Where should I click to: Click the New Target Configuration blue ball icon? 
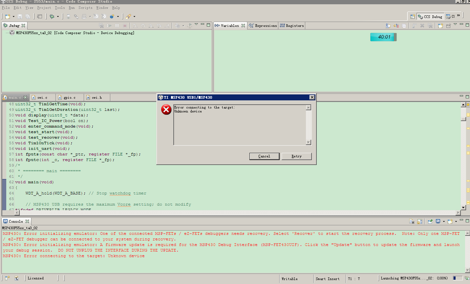coord(112,16)
